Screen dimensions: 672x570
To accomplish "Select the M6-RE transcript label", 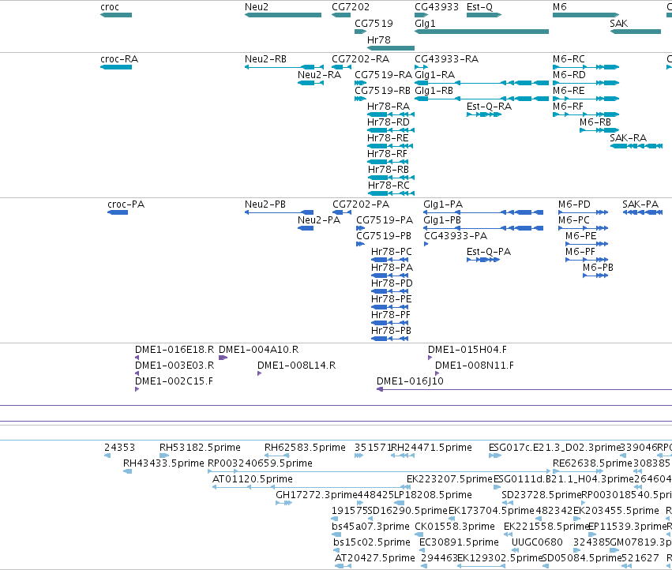I will [569, 91].
